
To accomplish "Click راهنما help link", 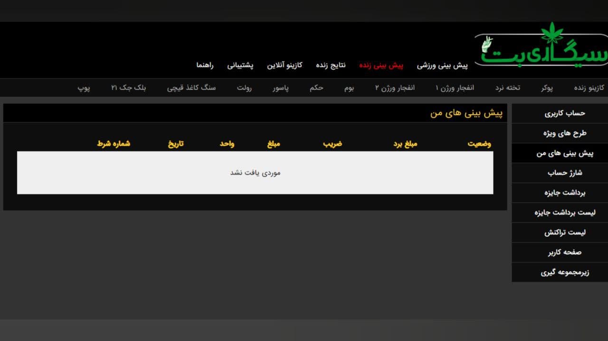I will coord(205,65).
